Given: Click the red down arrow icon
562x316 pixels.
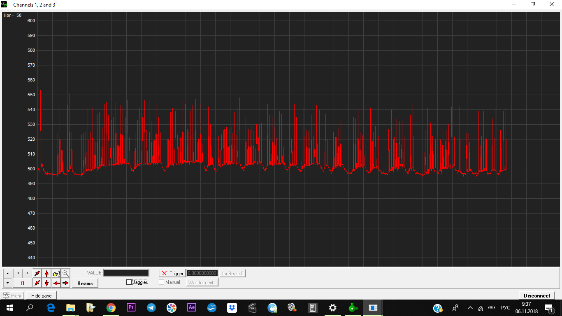Looking at the screenshot, I should [46, 283].
